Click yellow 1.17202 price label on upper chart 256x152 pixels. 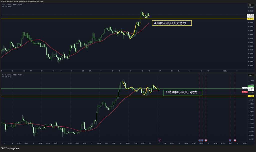[250, 19]
